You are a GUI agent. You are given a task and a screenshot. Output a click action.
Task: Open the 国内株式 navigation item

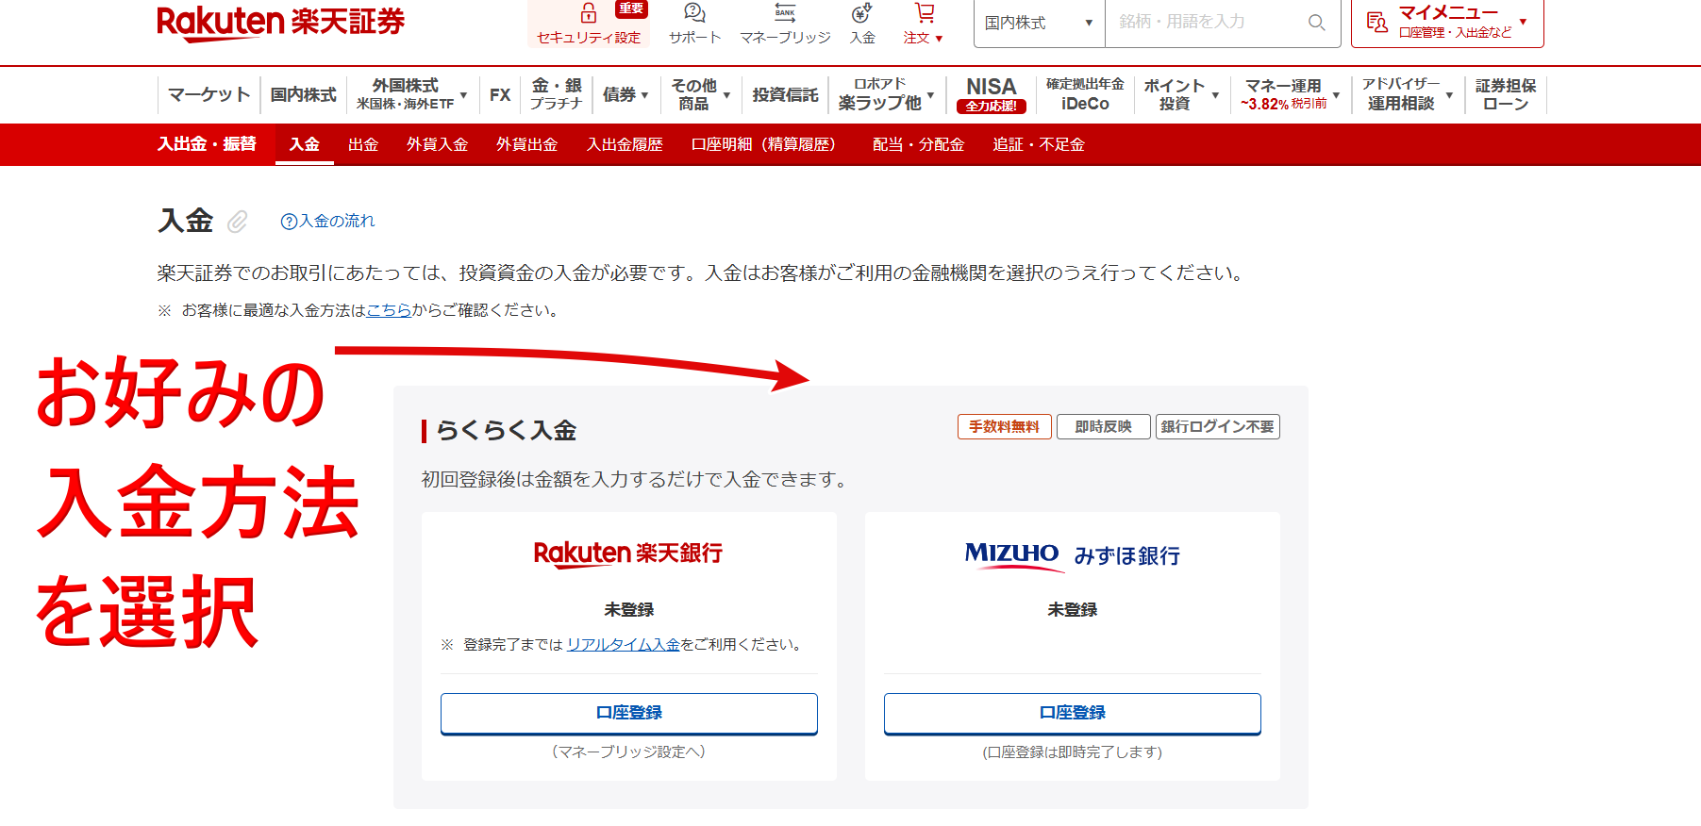click(303, 94)
